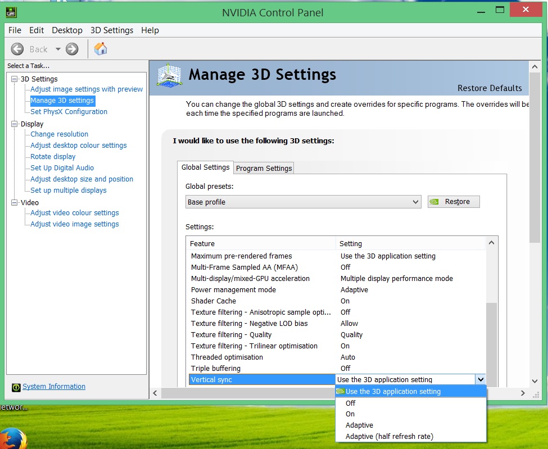Image resolution: width=548 pixels, height=449 pixels.
Task: Choose Adaptive (half refresh rate) option
Action: point(411,437)
